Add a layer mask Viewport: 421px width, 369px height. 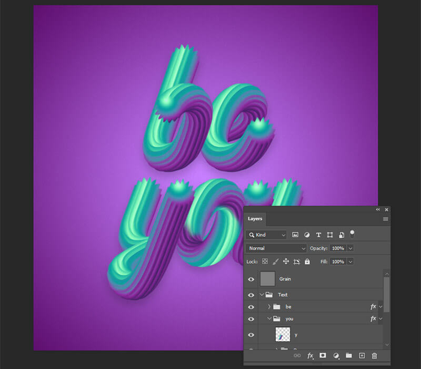click(x=323, y=356)
